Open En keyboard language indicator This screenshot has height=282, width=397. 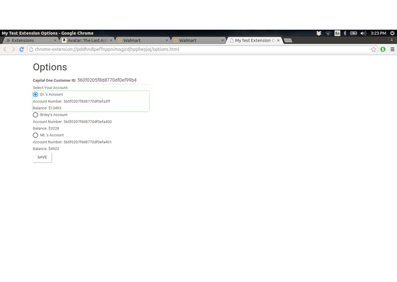(337, 33)
